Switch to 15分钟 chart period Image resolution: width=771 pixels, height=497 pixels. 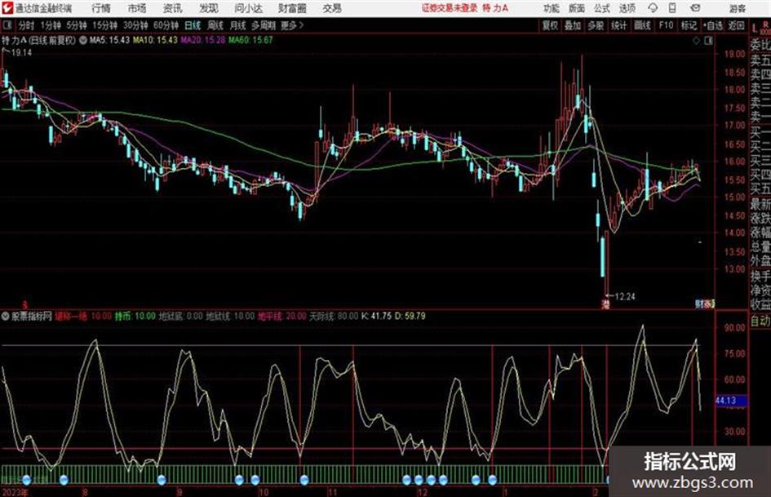pos(104,25)
